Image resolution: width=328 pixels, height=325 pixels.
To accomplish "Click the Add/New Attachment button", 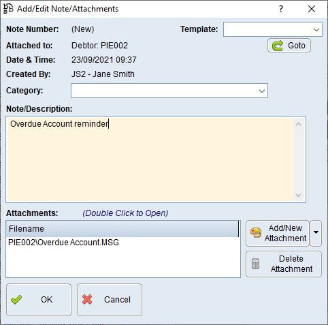I will click(278, 233).
